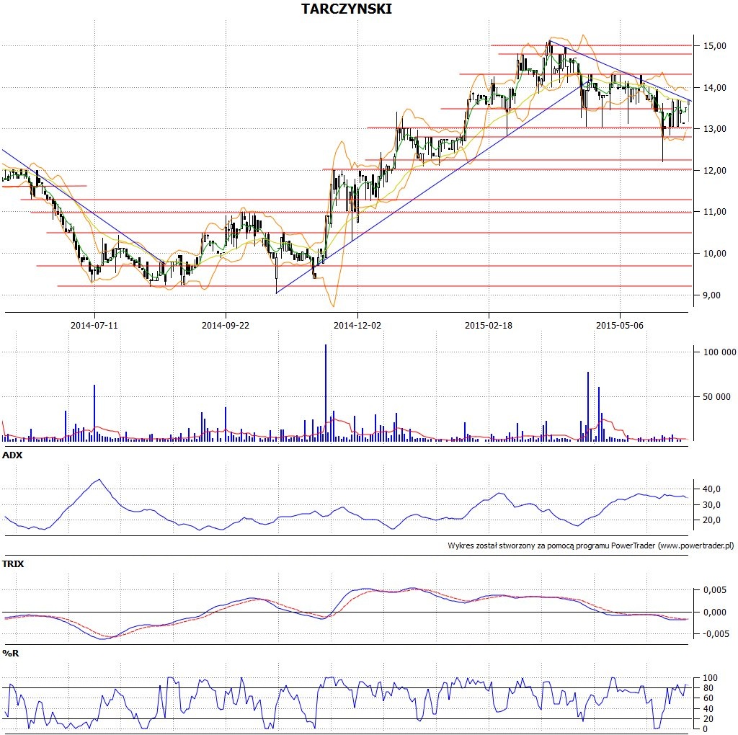Screen dimensions: 738x735
Task: Click the TARCZYNSKI chart title
Action: (x=347, y=9)
